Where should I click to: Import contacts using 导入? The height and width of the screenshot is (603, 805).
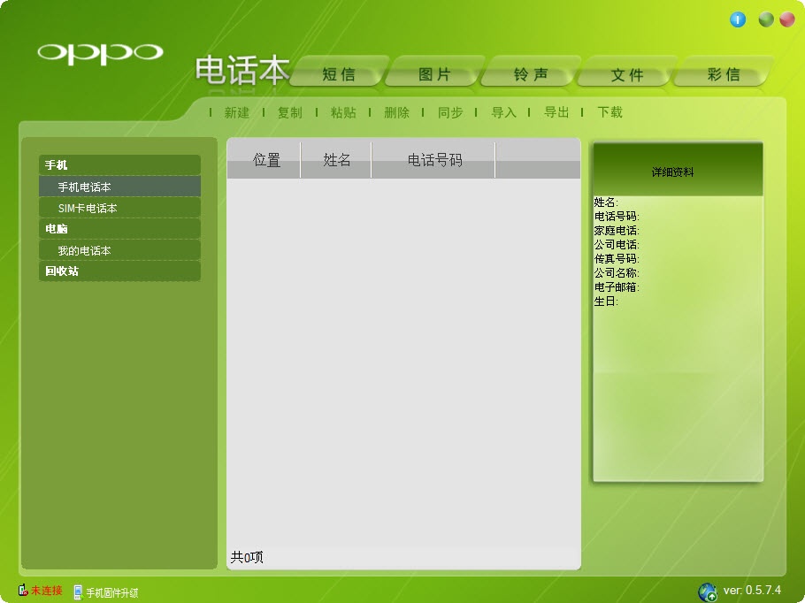click(x=502, y=113)
